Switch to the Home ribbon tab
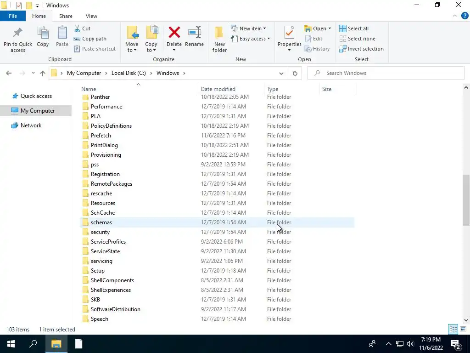 [39, 16]
